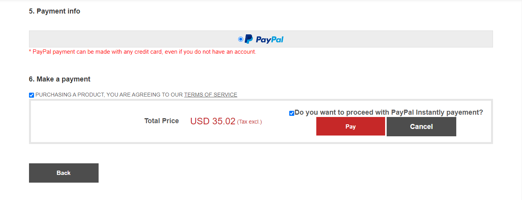
Task: Click the gray PayPal payment option bar
Action: click(261, 39)
